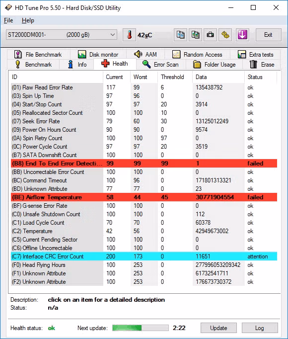Open the Extra tests tab
288x339 pixels.
[255, 55]
